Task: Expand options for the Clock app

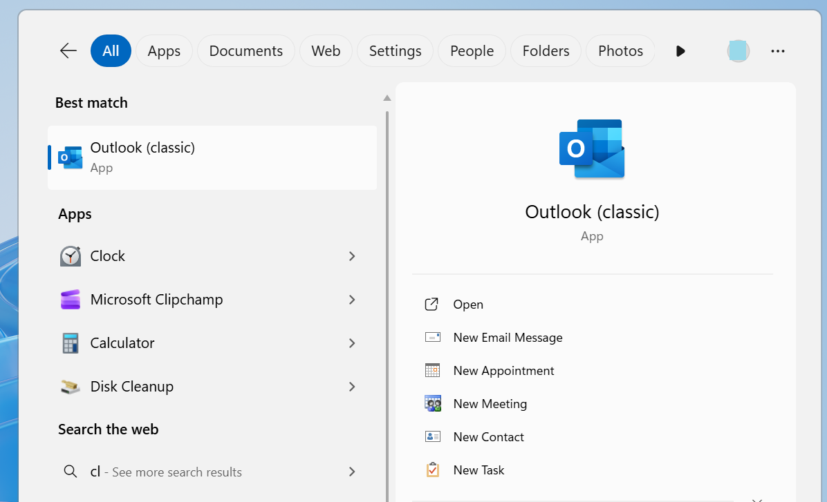Action: tap(352, 255)
